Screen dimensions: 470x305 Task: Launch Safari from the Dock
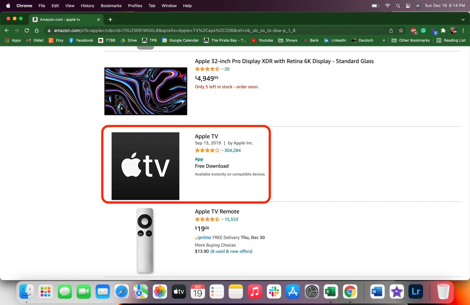pos(122,292)
